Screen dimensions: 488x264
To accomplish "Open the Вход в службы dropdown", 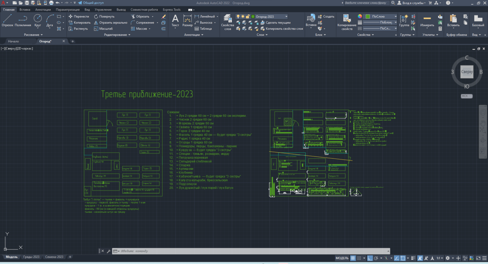I will point(411,3).
